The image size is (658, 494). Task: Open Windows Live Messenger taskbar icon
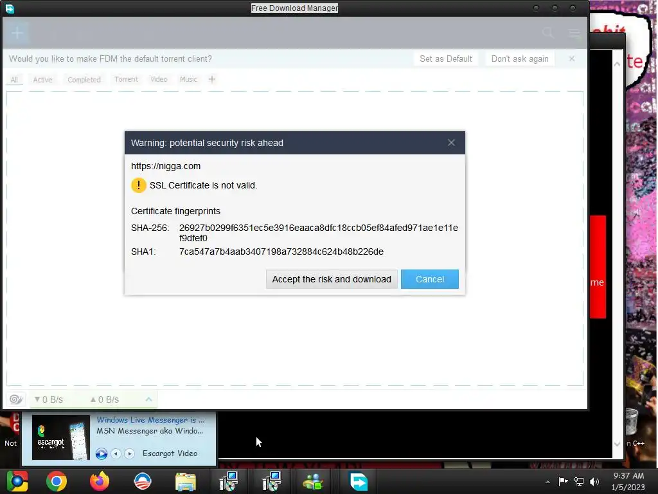[313, 482]
